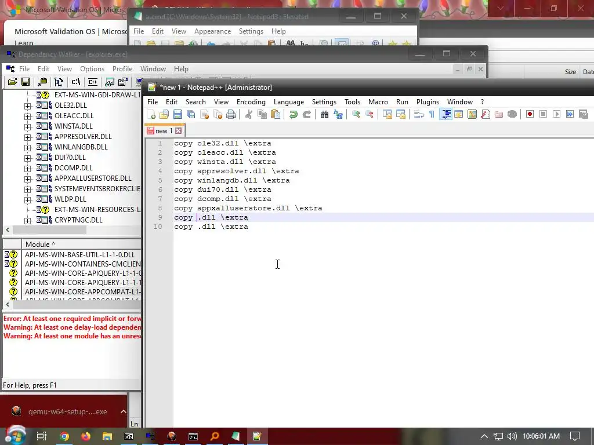Toggle Undecorate C++ Functions icon
This screenshot has height=445, width=594.
[92, 82]
